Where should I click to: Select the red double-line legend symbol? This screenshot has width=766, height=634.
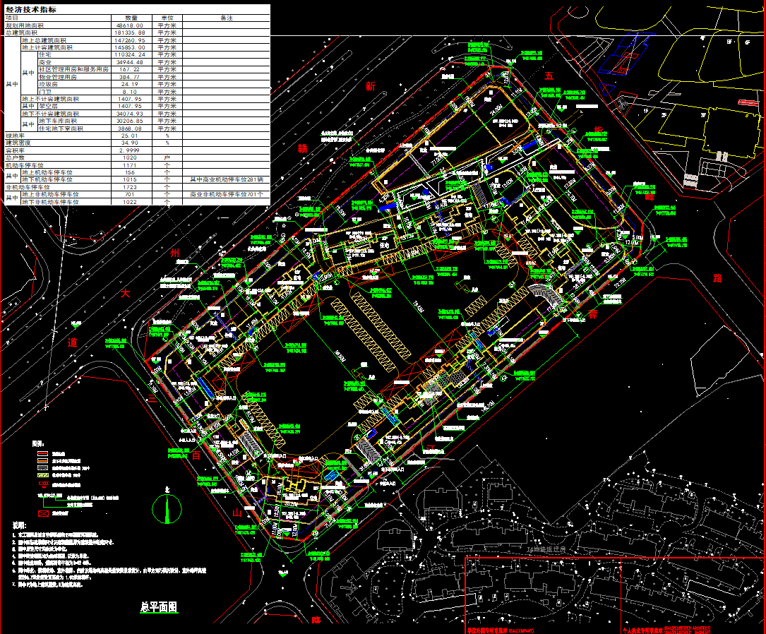pos(43,454)
